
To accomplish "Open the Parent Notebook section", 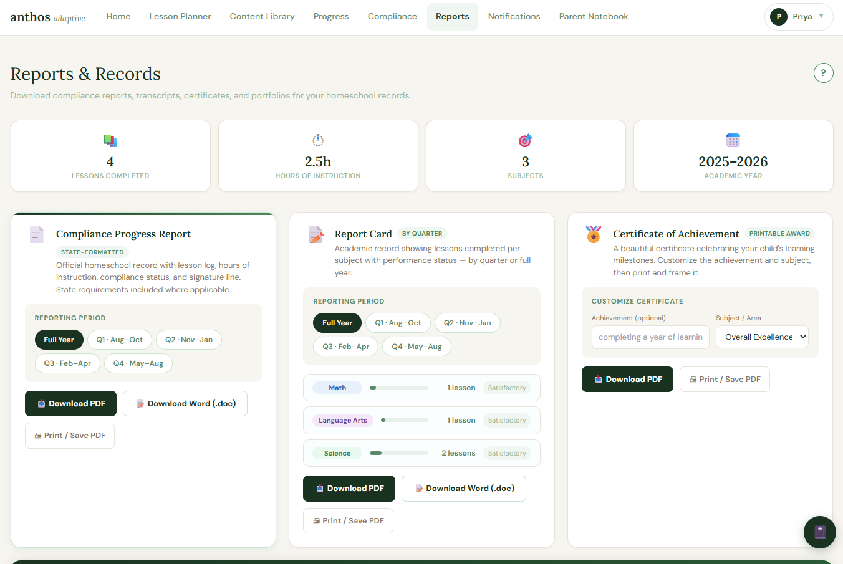I will (x=594, y=16).
